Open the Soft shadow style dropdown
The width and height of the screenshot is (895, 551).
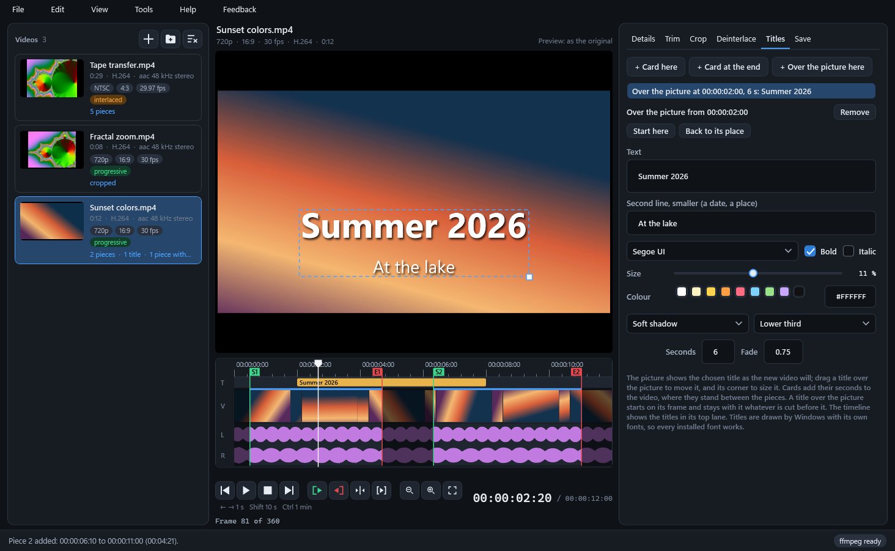tap(688, 324)
